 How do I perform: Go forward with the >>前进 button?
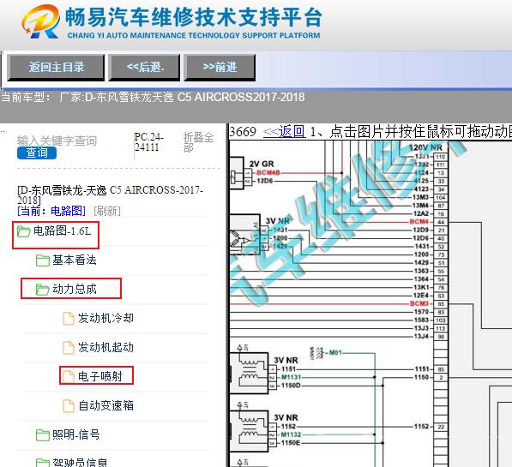tap(220, 68)
